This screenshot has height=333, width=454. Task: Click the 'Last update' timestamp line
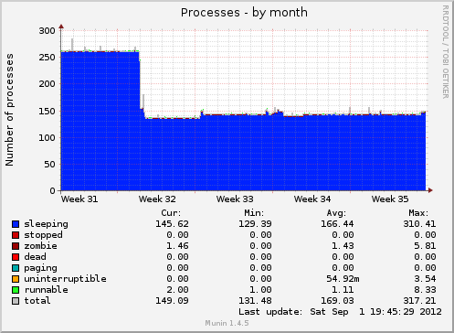click(x=340, y=312)
